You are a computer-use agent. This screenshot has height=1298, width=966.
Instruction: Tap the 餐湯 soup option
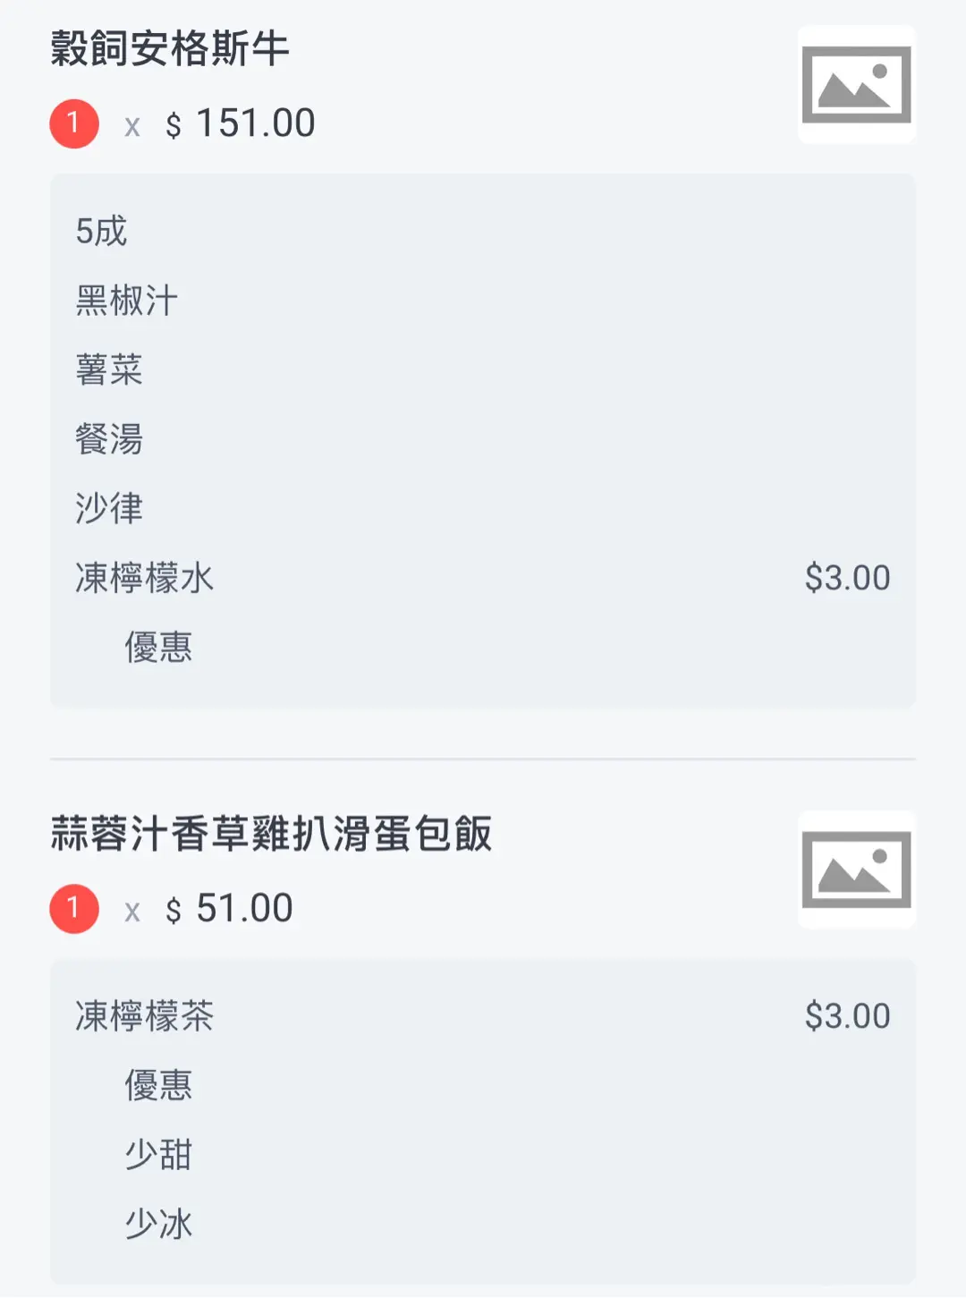pyautogui.click(x=109, y=439)
